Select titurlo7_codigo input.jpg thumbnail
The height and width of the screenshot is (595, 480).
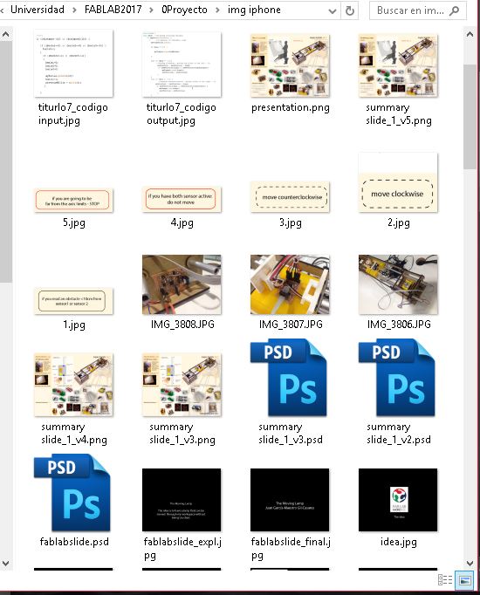point(73,64)
